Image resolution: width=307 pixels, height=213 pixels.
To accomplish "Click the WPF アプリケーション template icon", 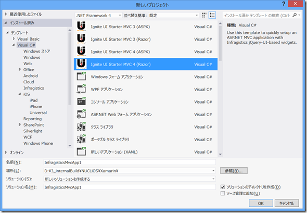I will [x=81, y=89].
